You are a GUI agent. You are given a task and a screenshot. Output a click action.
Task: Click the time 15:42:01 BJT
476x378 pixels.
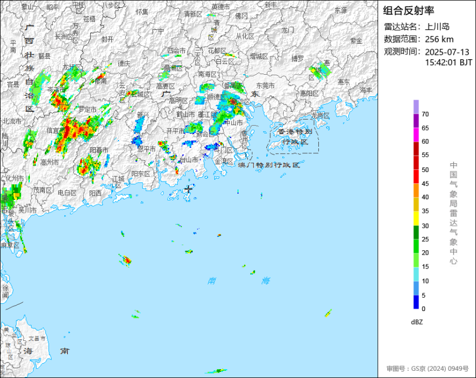pos(448,63)
